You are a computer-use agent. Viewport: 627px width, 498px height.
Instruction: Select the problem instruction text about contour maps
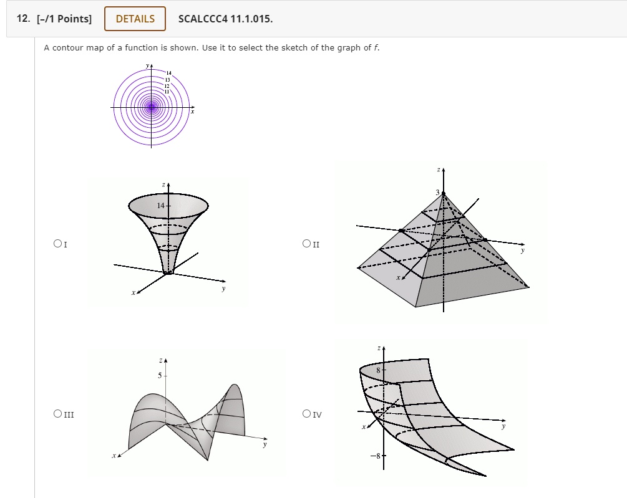(x=212, y=47)
